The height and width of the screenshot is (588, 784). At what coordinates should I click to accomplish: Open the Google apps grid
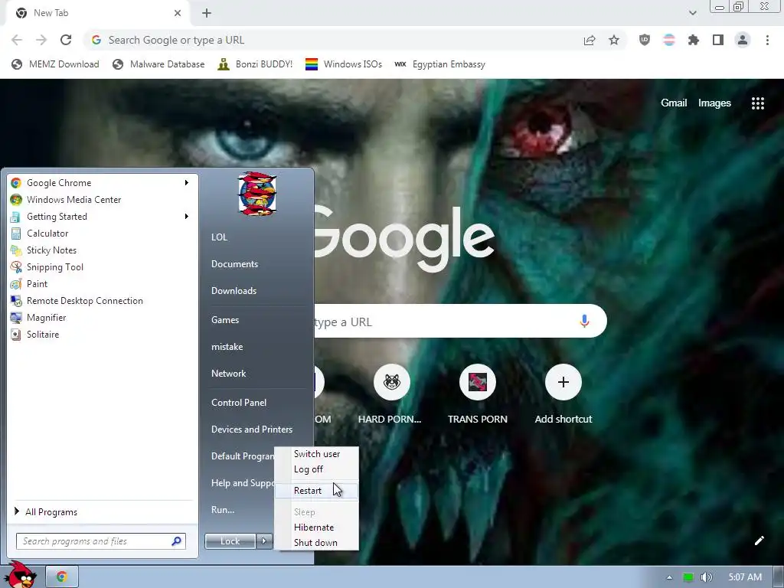click(x=757, y=103)
